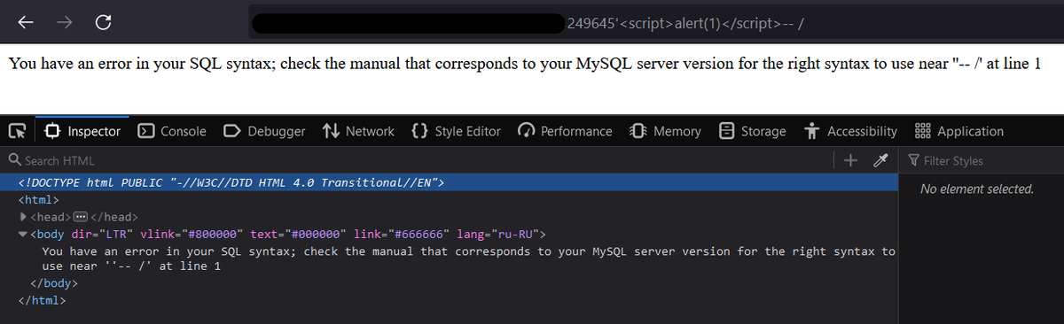Switch to the Inspector tab
This screenshot has width=1064, height=324.
click(82, 131)
